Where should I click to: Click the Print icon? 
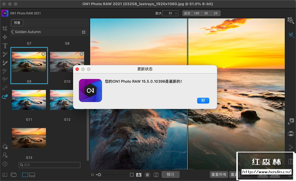pyautogui.click(x=291, y=134)
